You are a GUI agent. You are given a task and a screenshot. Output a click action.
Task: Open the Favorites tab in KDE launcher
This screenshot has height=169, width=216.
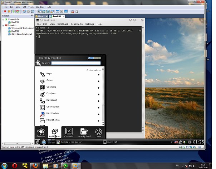pyautogui.click(x=41, y=133)
